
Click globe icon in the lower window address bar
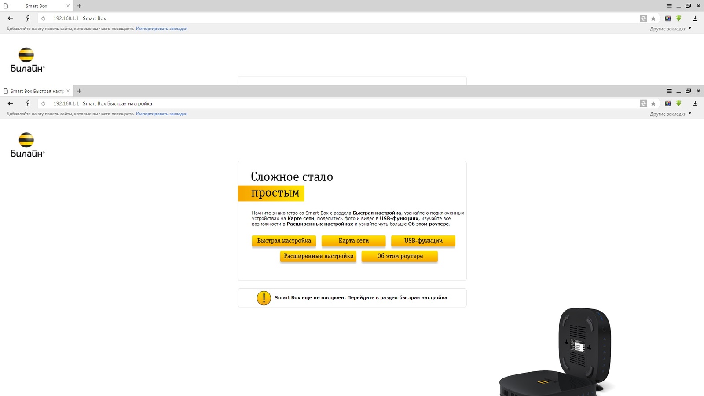click(x=643, y=103)
